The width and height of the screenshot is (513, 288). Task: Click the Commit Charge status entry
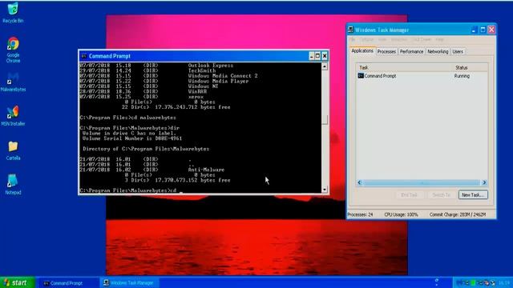click(458, 214)
